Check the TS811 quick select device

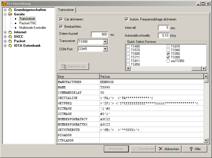tap(128, 61)
